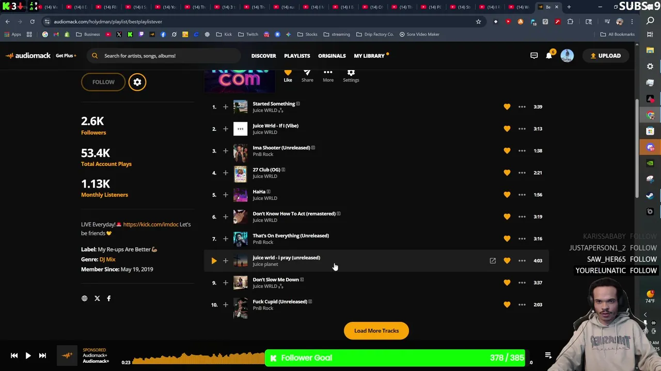Image resolution: width=661 pixels, height=371 pixels.
Task: Open the More options for the playlist
Action: 328,75
